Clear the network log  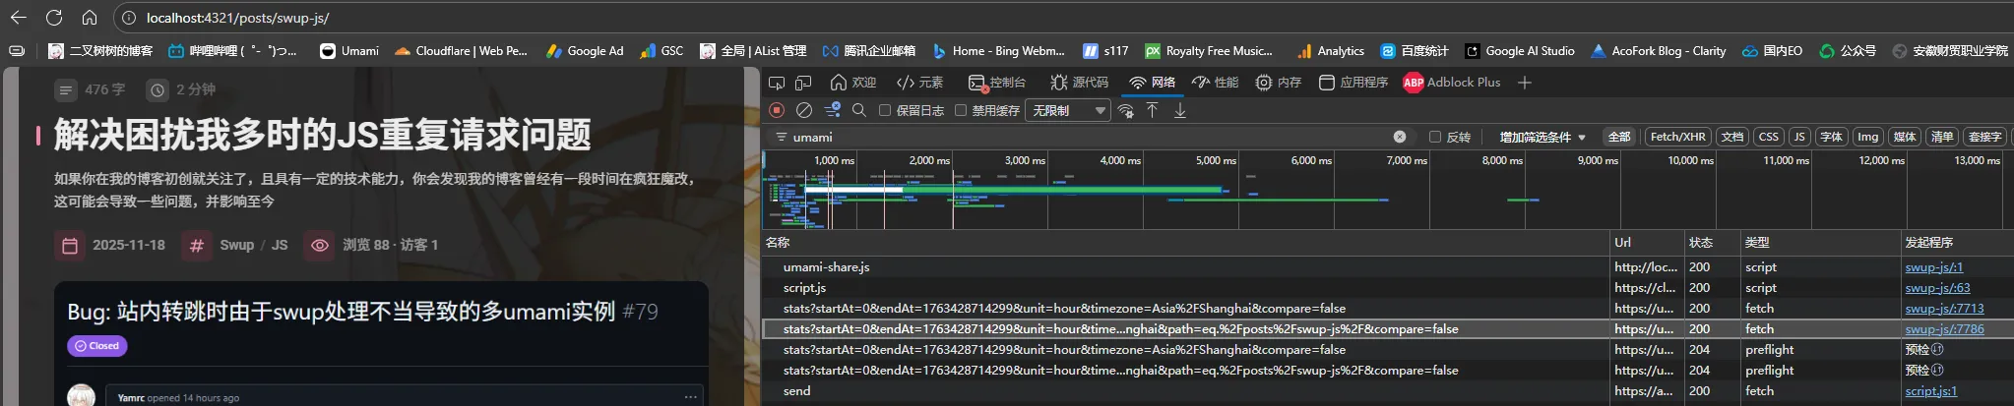tap(804, 110)
